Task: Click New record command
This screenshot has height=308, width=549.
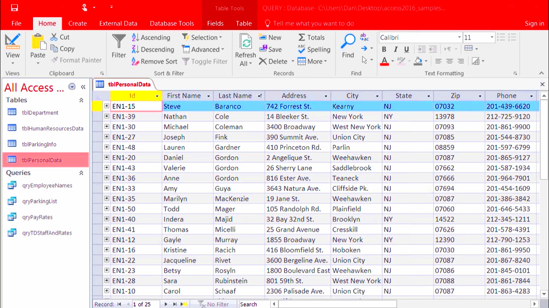Action: 270,37
